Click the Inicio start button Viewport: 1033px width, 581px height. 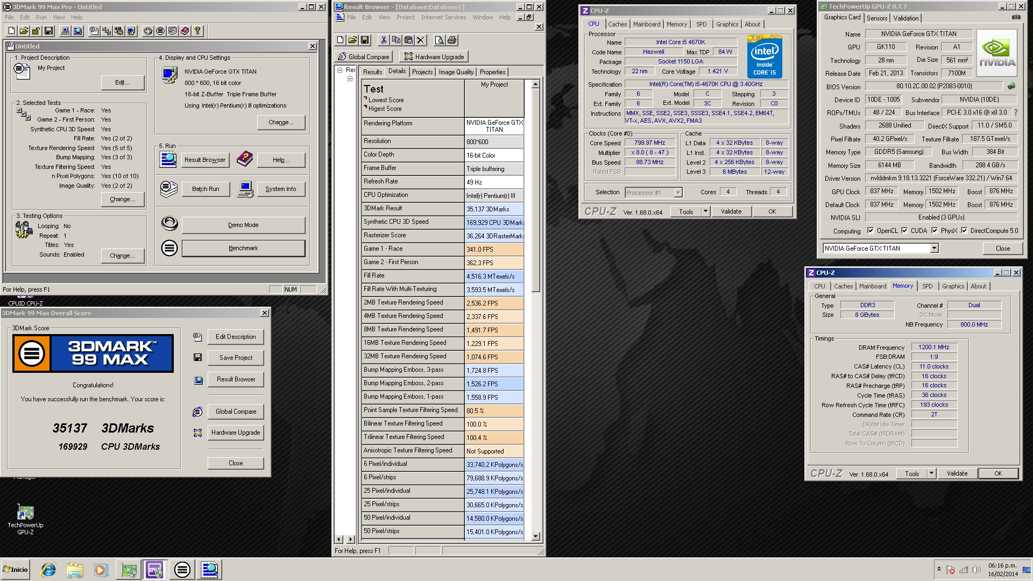tap(15, 570)
